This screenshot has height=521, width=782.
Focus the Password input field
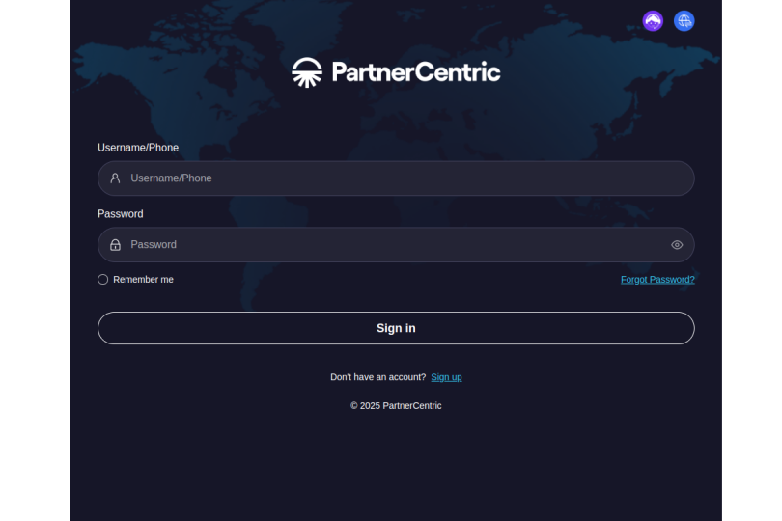pos(396,245)
